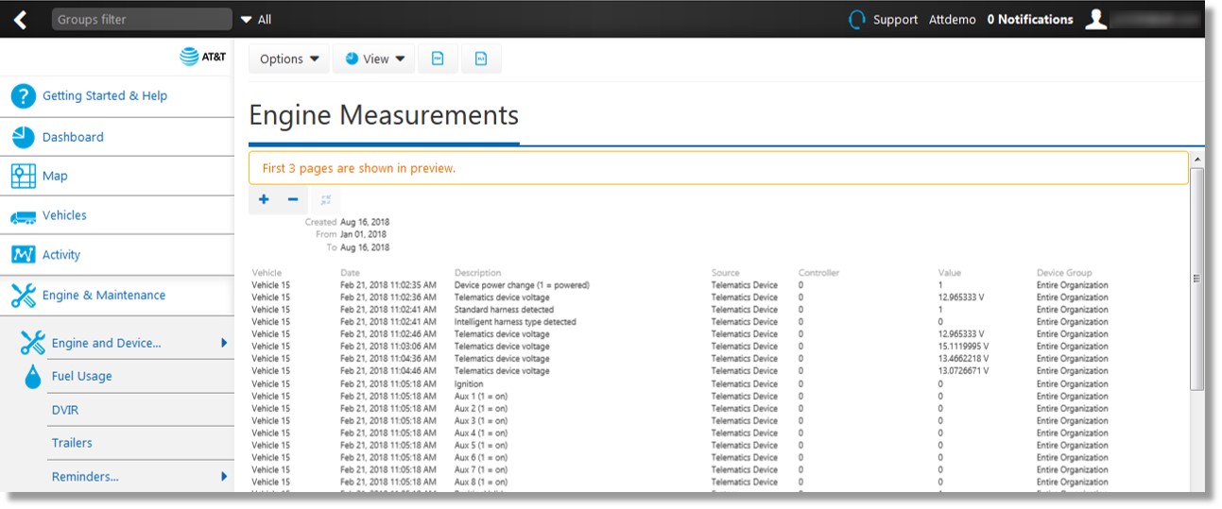
Task: Click the Engine and Device wrench icon
Action: pyautogui.click(x=32, y=343)
